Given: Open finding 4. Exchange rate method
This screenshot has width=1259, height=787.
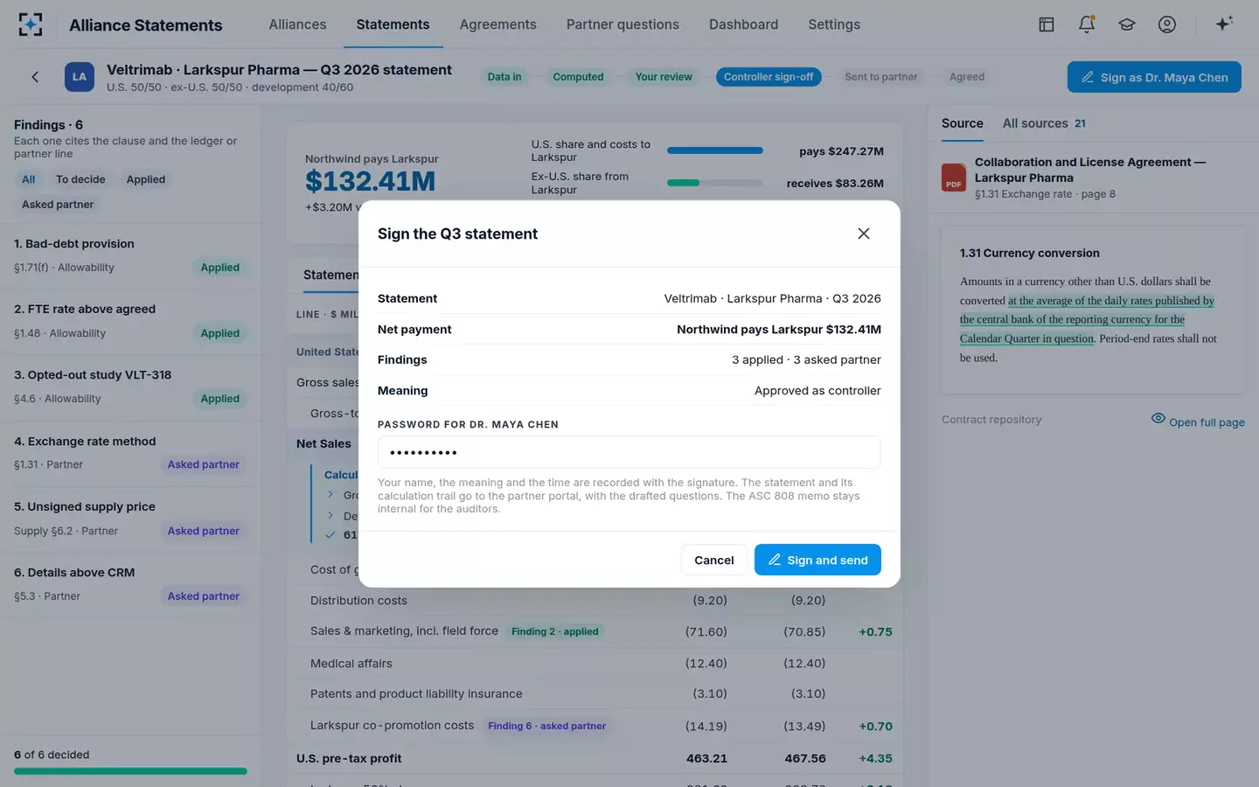Looking at the screenshot, I should pyautogui.click(x=130, y=453).
